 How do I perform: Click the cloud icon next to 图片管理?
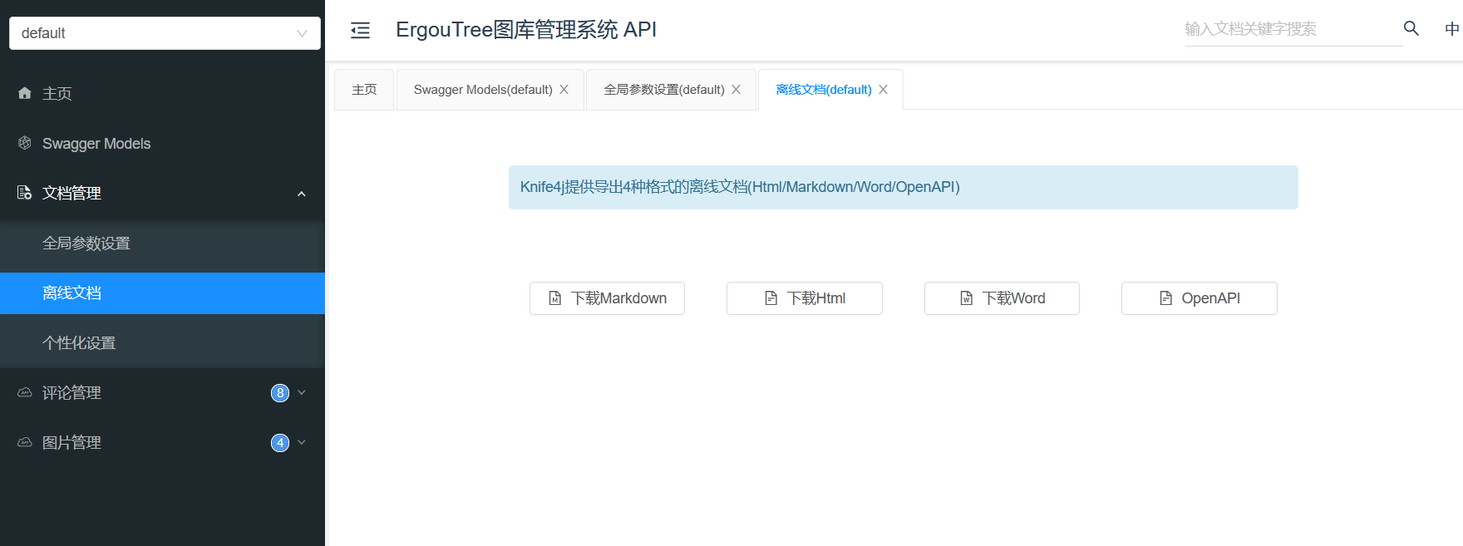pyautogui.click(x=25, y=442)
